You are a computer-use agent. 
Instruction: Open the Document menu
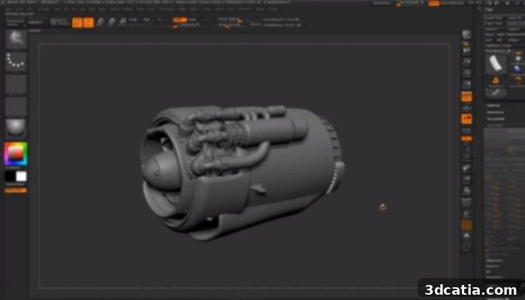43,9
